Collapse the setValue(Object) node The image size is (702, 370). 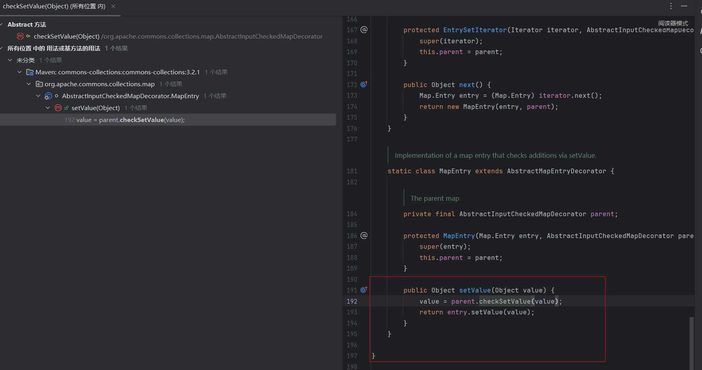(48, 108)
